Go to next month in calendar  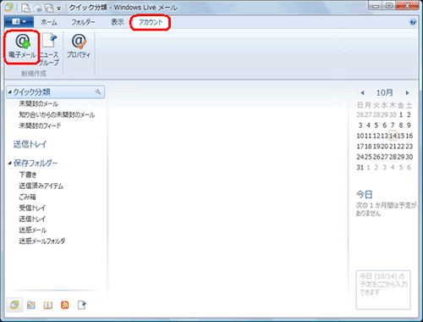point(407,92)
